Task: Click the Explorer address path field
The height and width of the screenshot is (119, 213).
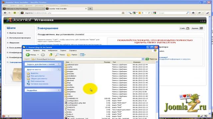Action: click(87, 59)
